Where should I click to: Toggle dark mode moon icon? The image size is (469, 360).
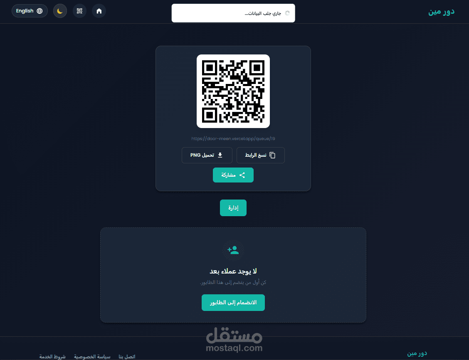click(60, 11)
